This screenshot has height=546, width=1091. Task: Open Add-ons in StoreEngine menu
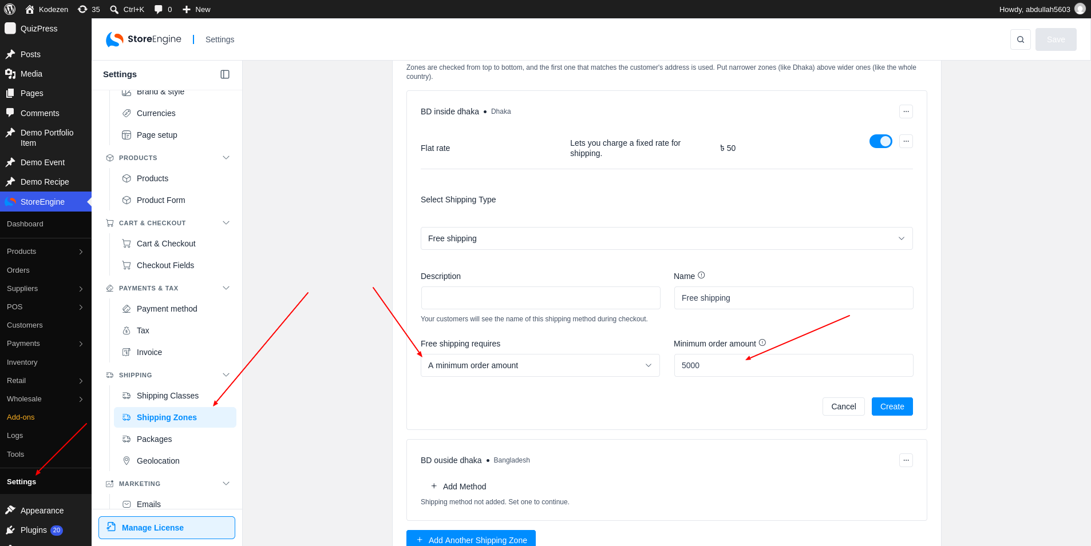click(21, 417)
